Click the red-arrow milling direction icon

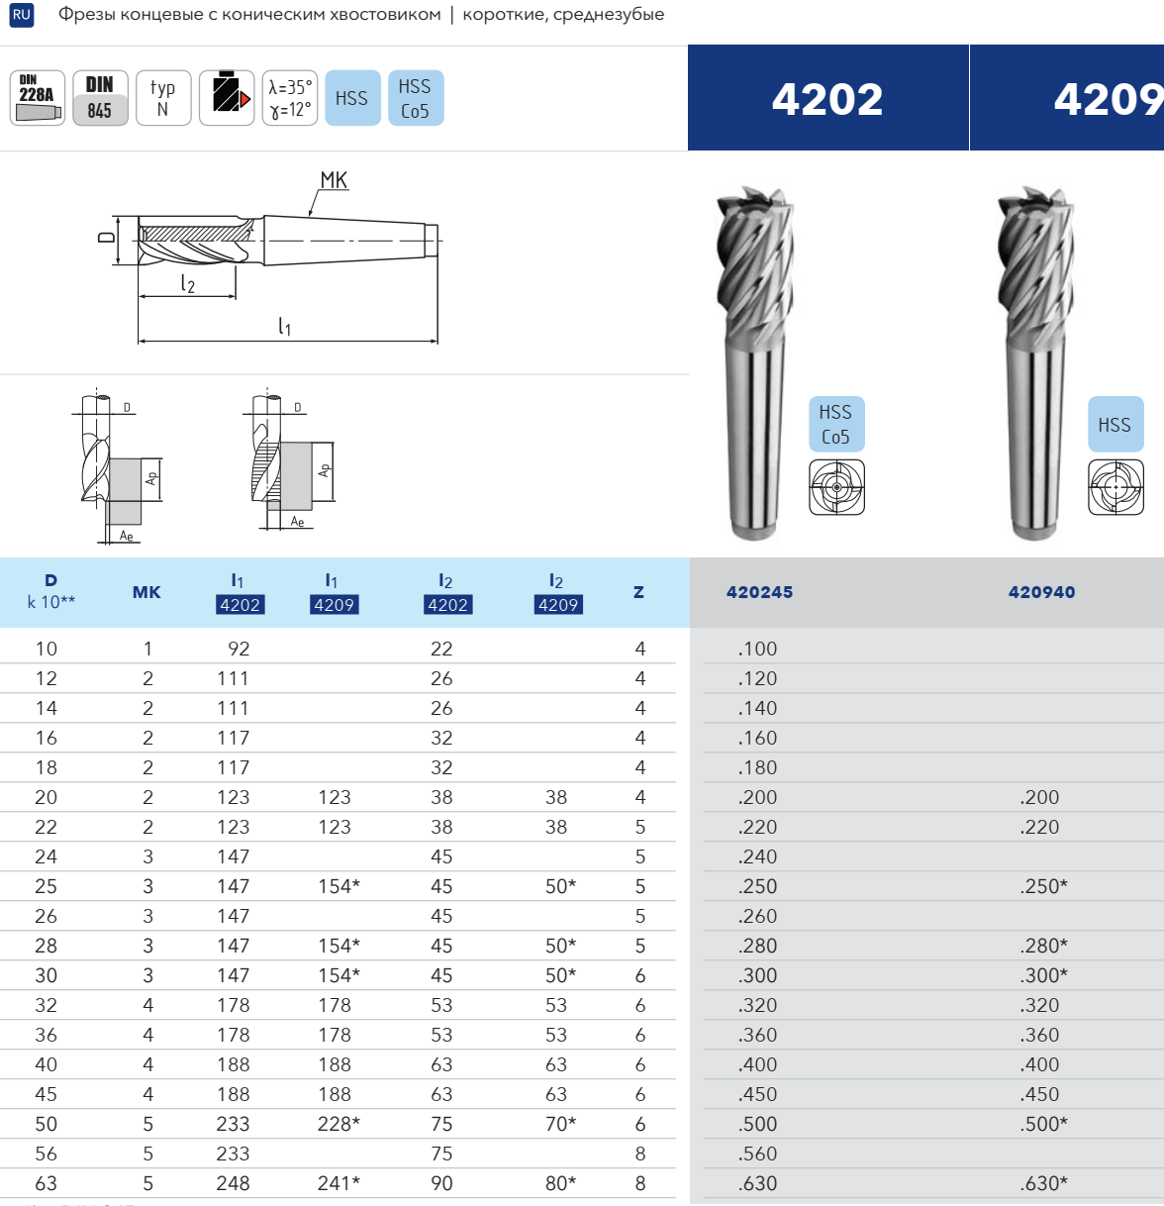click(227, 98)
